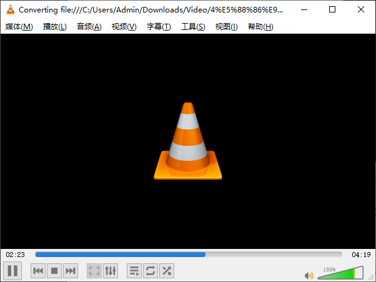Click the window resize grip corner
The width and height of the screenshot is (376, 282).
[372, 278]
